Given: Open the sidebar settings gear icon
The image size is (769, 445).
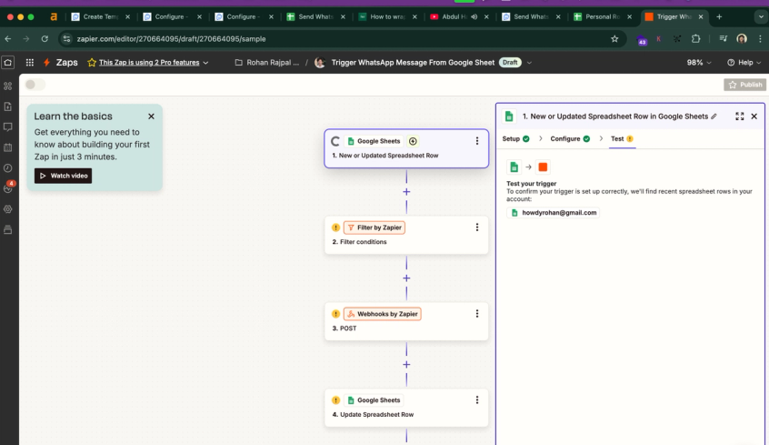Looking at the screenshot, I should coord(8,209).
